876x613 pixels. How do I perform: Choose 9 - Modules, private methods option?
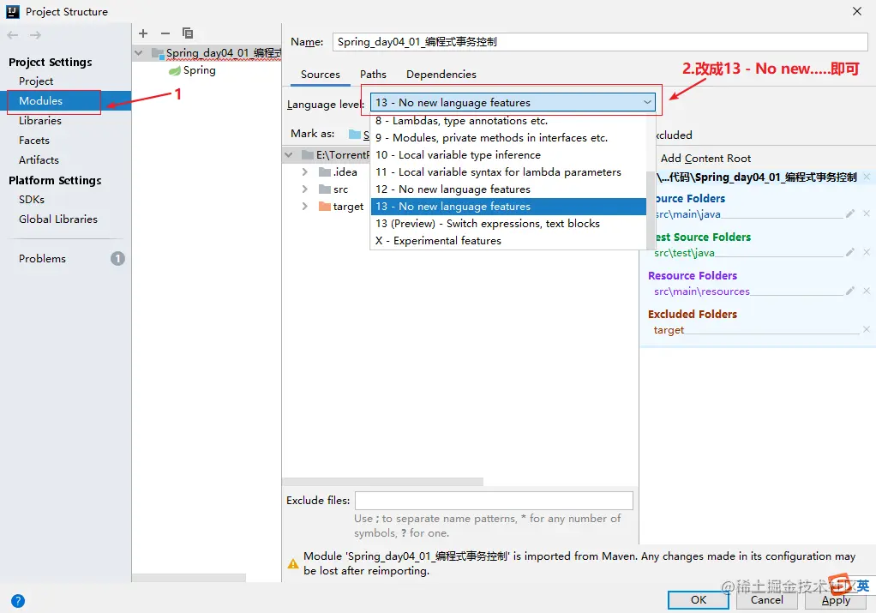pos(508,137)
